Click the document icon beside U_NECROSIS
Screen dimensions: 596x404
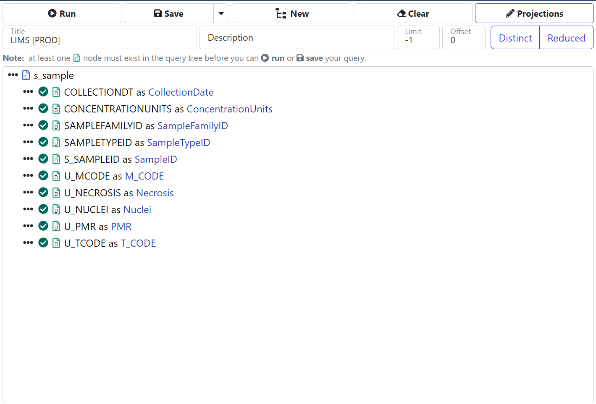(x=56, y=193)
